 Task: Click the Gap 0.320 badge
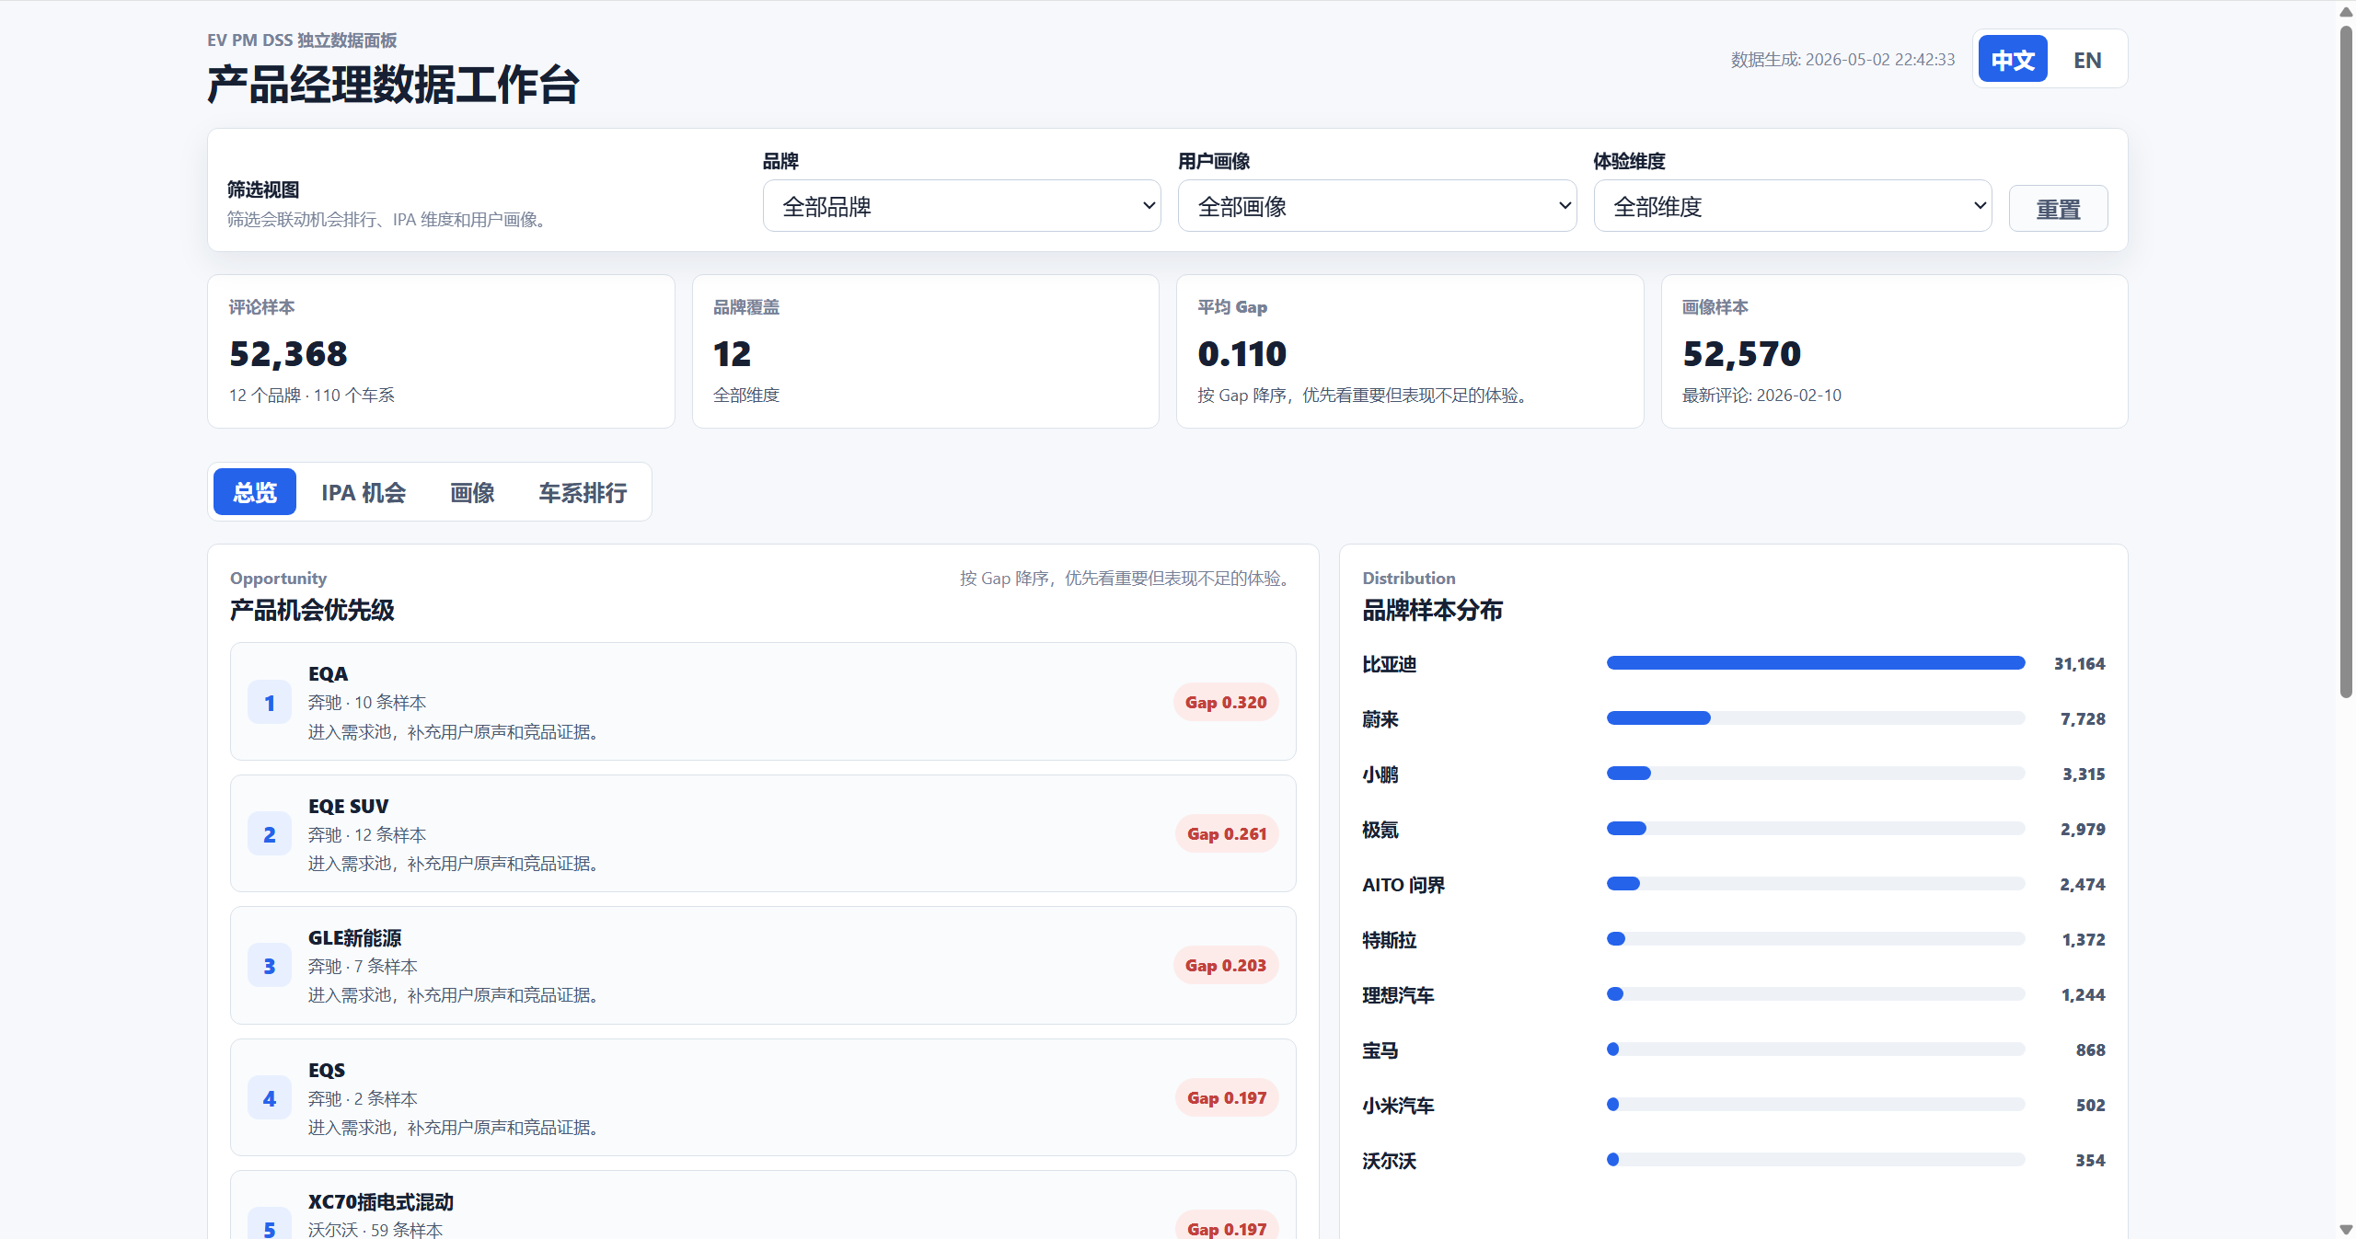coord(1226,702)
